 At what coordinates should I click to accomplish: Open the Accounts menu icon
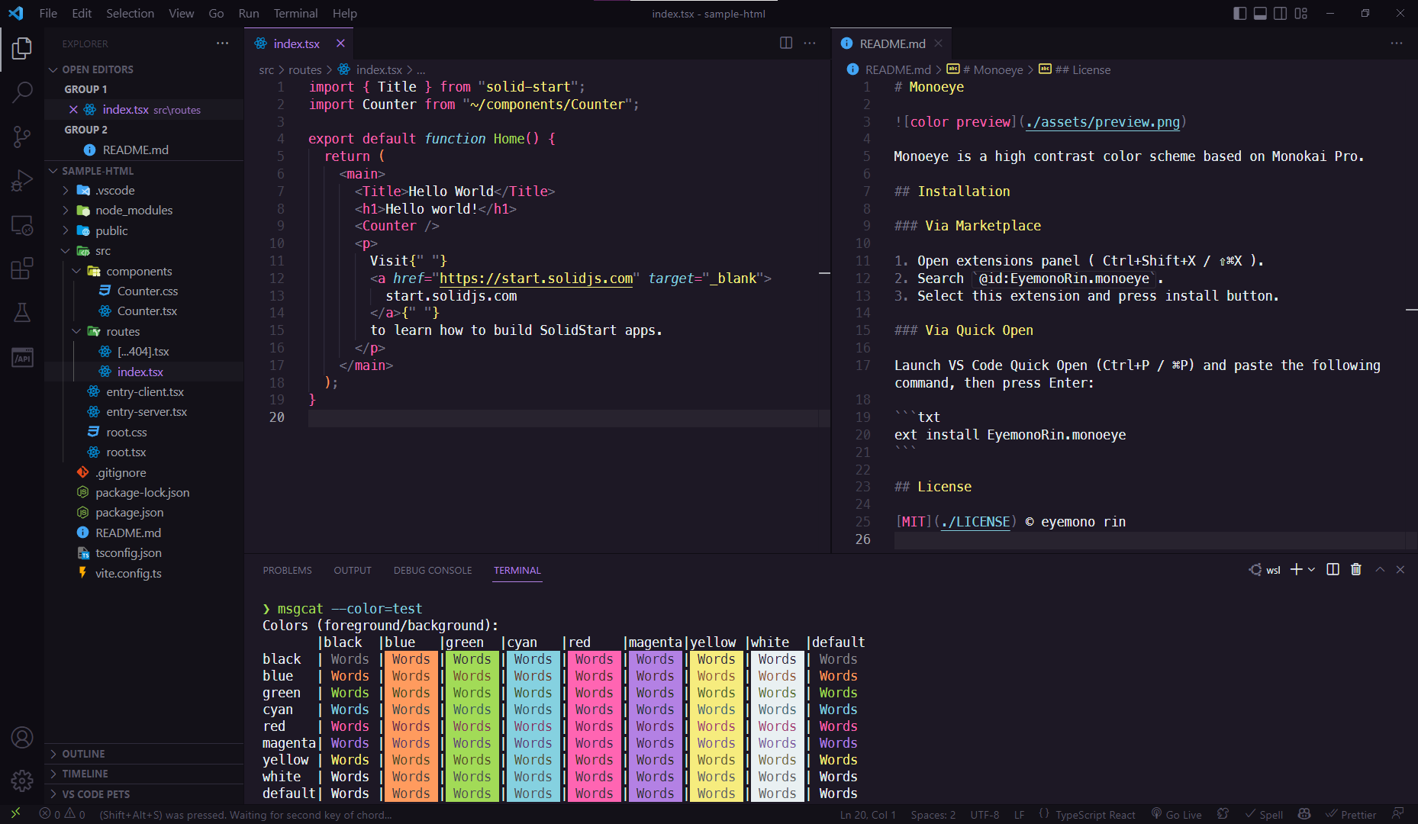click(x=22, y=738)
